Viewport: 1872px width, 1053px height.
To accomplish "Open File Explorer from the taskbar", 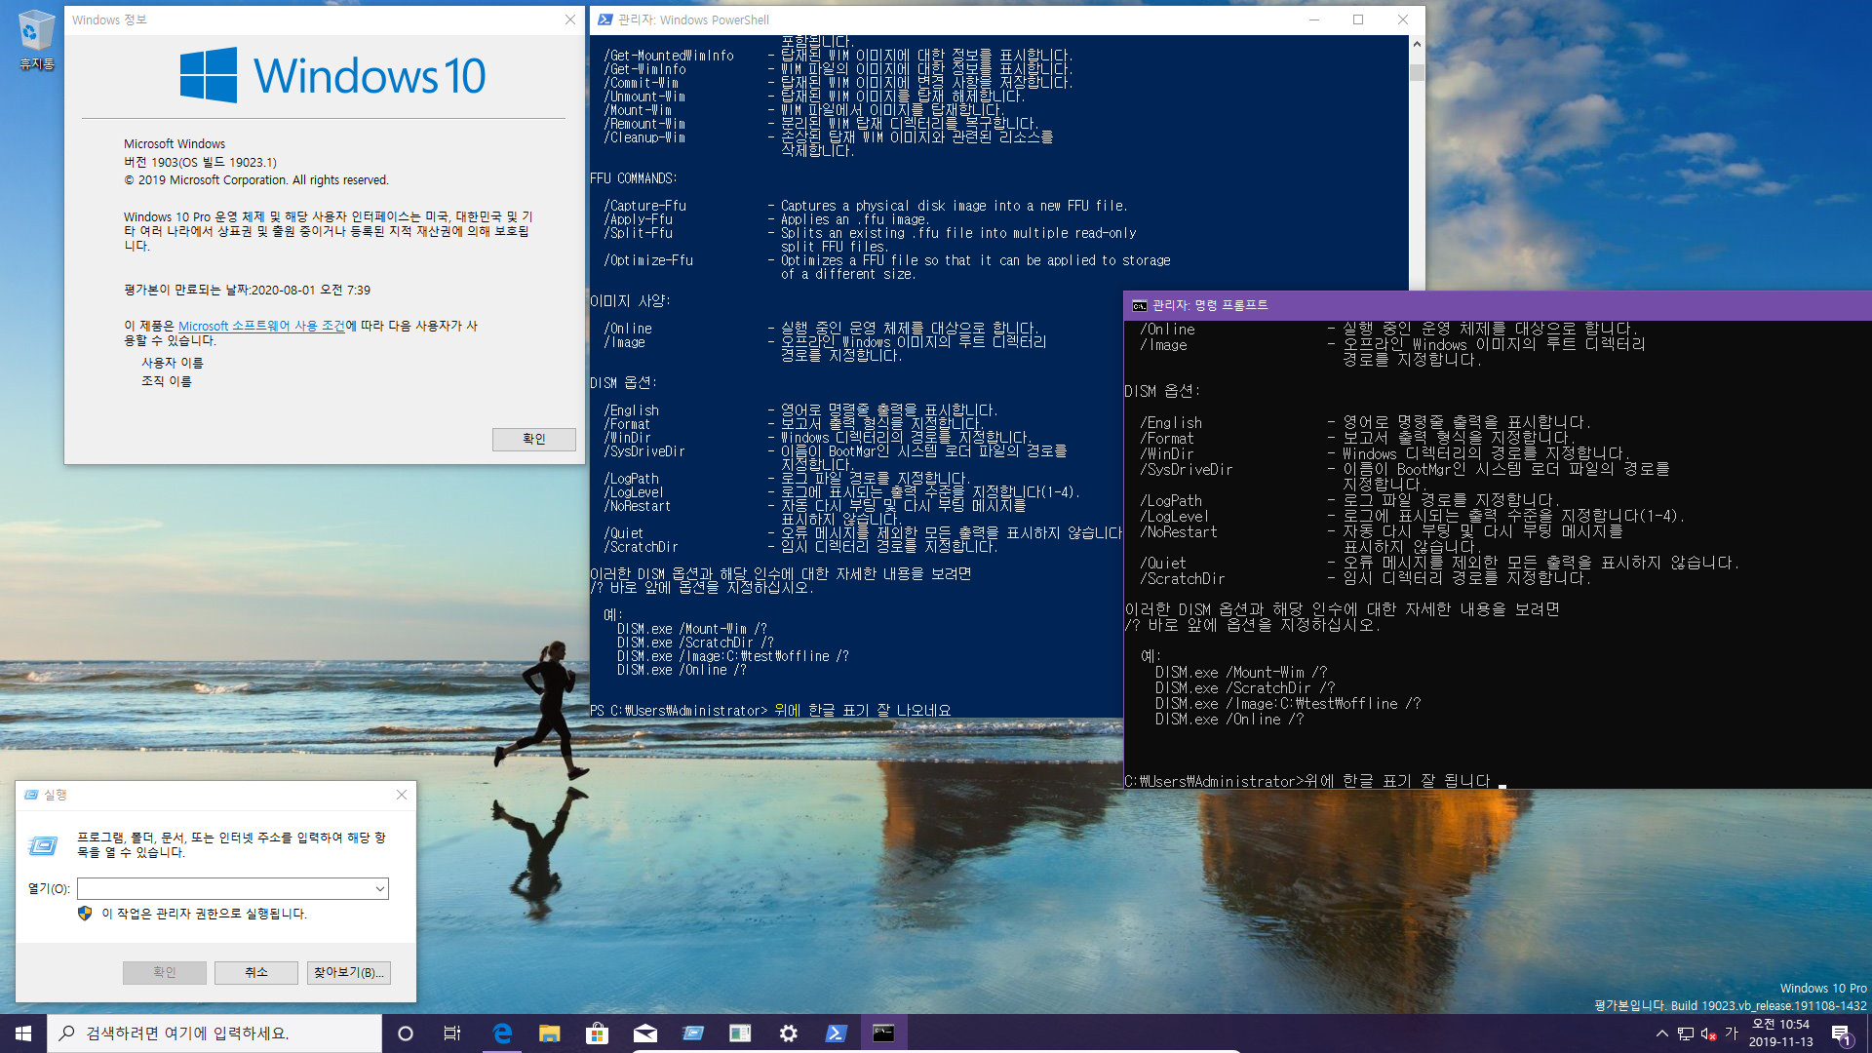I will pos(550,1033).
